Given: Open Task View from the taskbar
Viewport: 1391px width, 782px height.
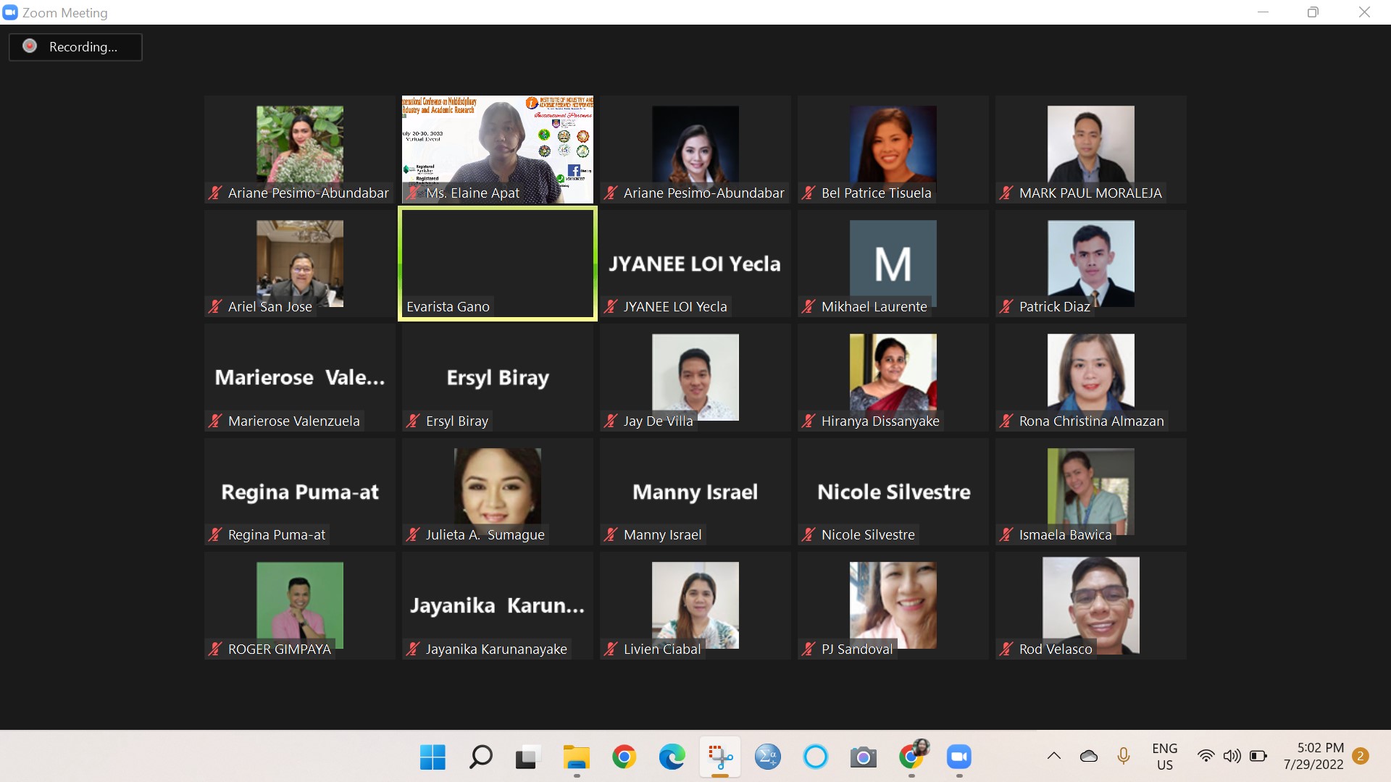Looking at the screenshot, I should tap(528, 757).
